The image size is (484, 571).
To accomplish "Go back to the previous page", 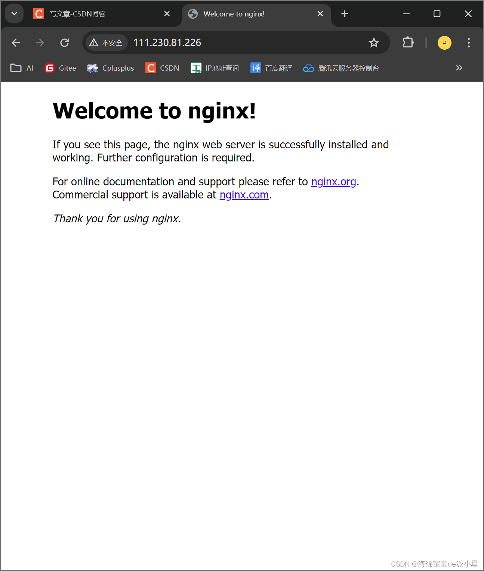I will 16,43.
